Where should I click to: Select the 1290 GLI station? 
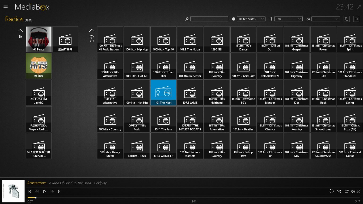pos(217,39)
